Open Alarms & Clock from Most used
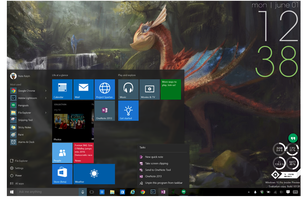Screen dimensions: 304x201 click(29, 142)
